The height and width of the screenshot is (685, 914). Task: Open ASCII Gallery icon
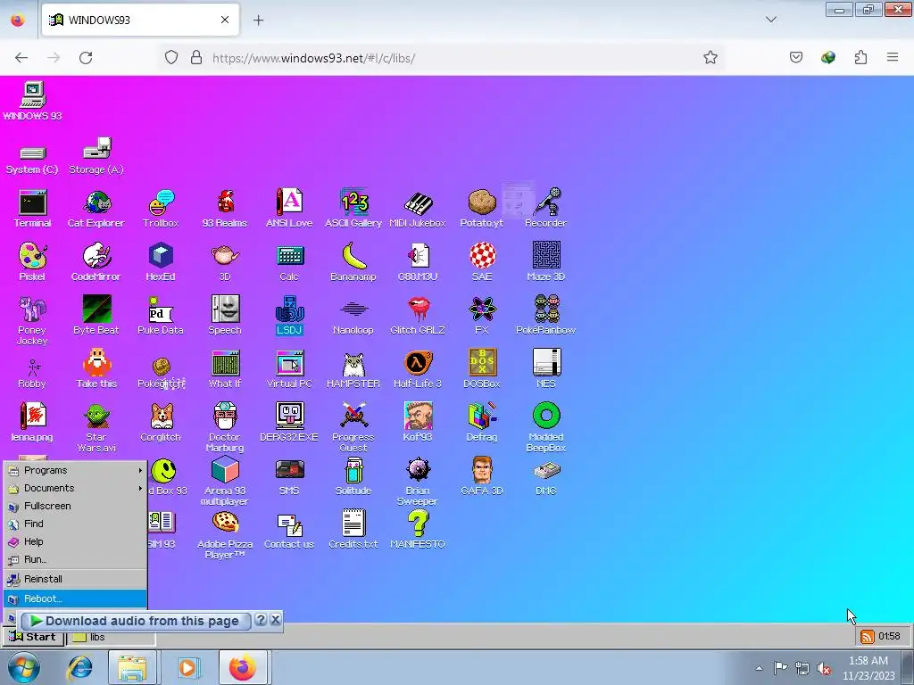(x=353, y=208)
